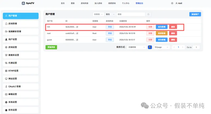Open RTMP设置 in the sidebar
The height and width of the screenshot is (114, 211).
pos(21,71)
